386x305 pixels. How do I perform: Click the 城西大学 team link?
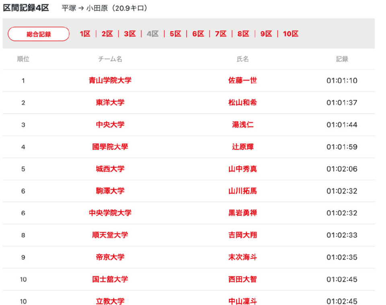(x=110, y=169)
